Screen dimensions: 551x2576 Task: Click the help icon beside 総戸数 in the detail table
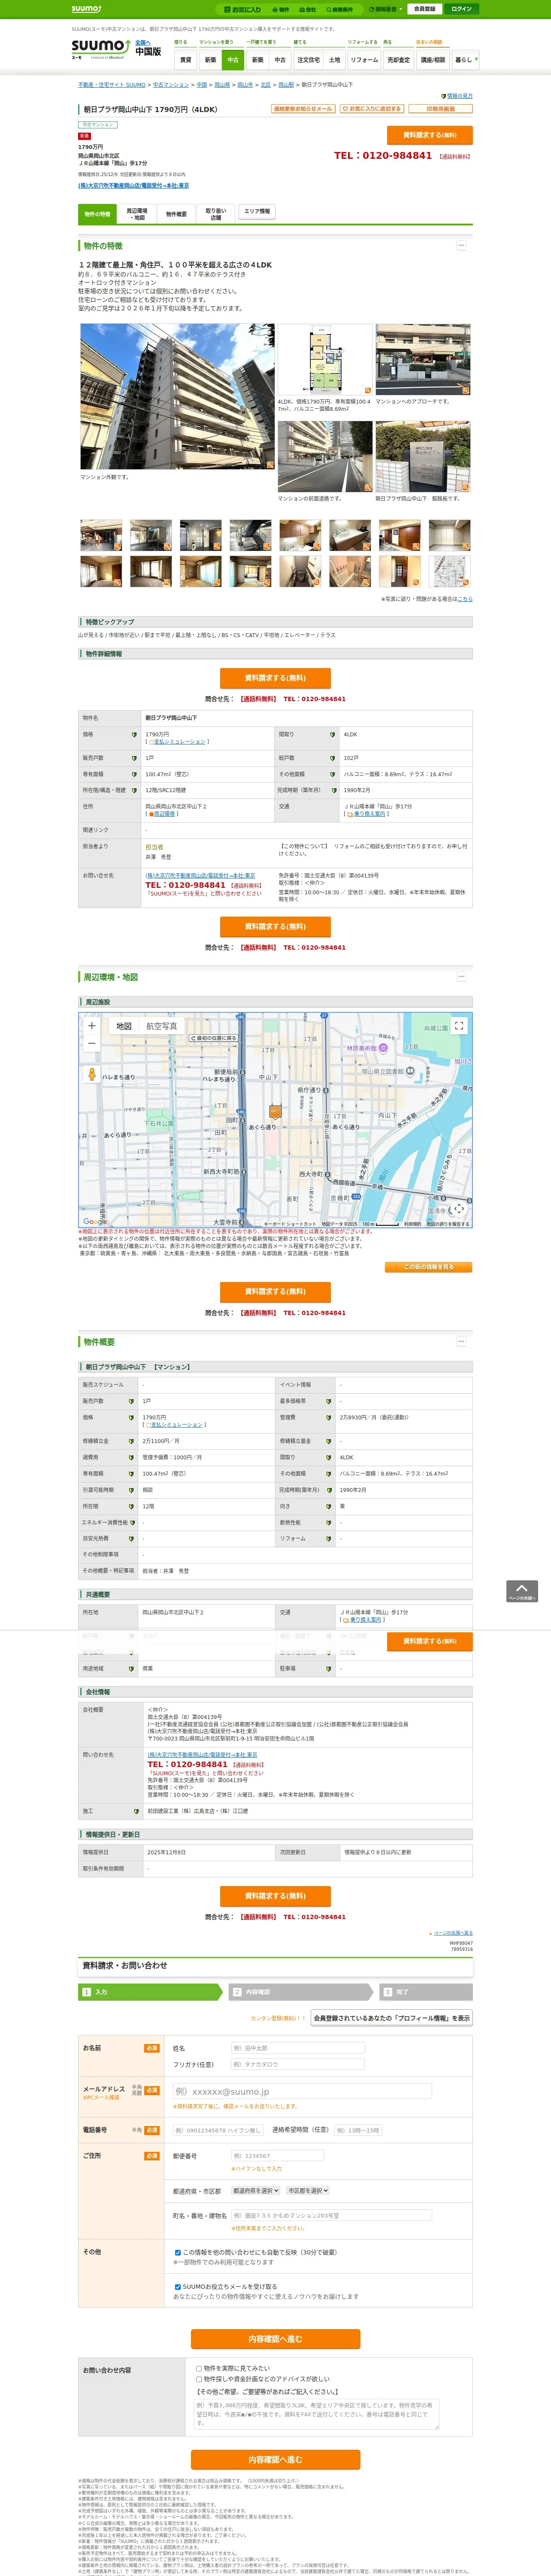point(332,758)
